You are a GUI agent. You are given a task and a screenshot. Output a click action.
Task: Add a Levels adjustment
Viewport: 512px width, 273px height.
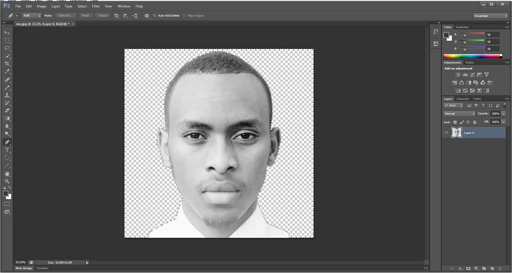(x=465, y=75)
